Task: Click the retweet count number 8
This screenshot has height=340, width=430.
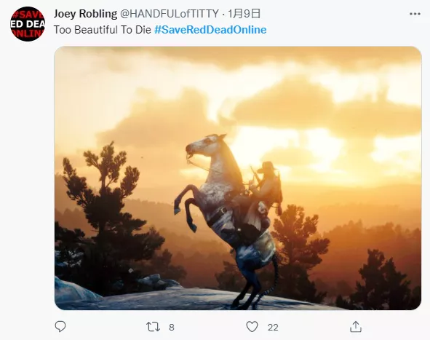Action: click(x=172, y=327)
